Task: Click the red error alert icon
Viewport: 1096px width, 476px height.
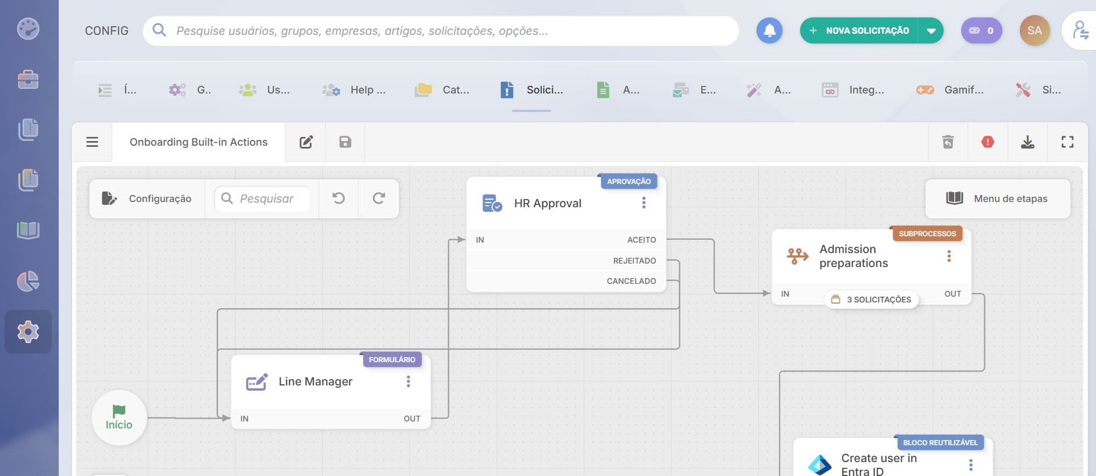Action: pos(987,142)
